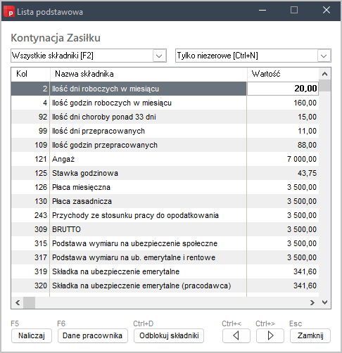The width and height of the screenshot is (342, 353).
Task: Click the horizontal scroll left arrow
Action: [18, 302]
